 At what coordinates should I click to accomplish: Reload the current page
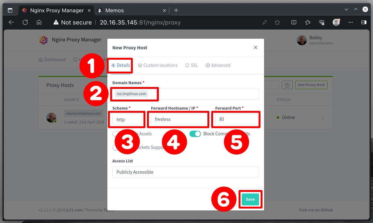[25, 22]
